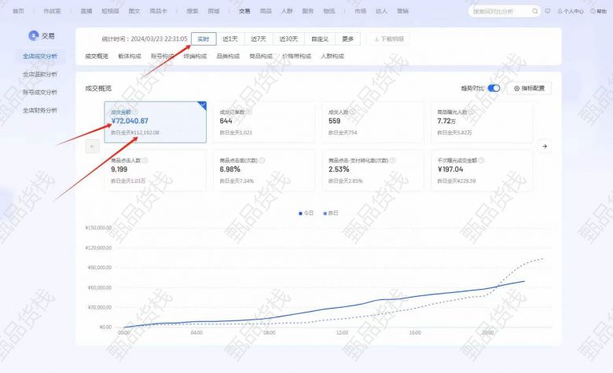Viewport: 613px width, 373px height.
Task: Click the 下载明细 button
Action: (x=389, y=38)
